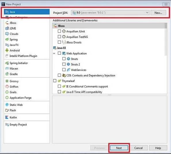Image resolution: width=171 pixels, height=154 pixels.
Task: Click the Kotlin K icon
Action: point(7,117)
